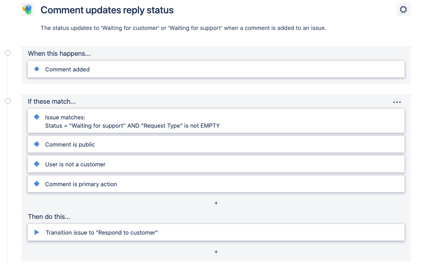
Task: Open the 'Comment added' trigger card
Action: pos(216,69)
